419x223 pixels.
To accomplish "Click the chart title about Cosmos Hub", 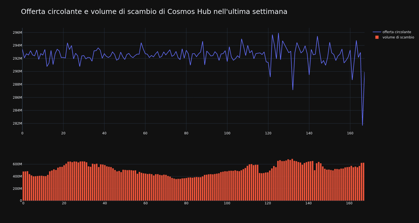I will [154, 12].
